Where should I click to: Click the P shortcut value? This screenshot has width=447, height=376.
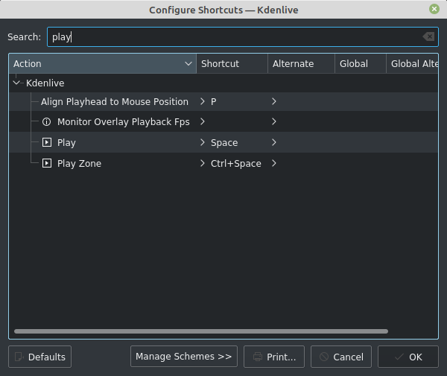(214, 102)
